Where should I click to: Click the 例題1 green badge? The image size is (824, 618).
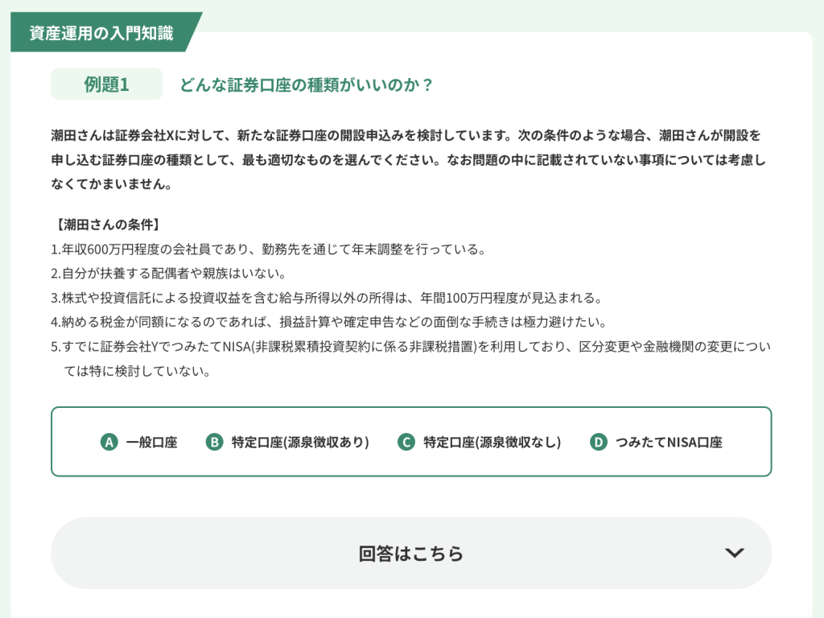(x=107, y=84)
